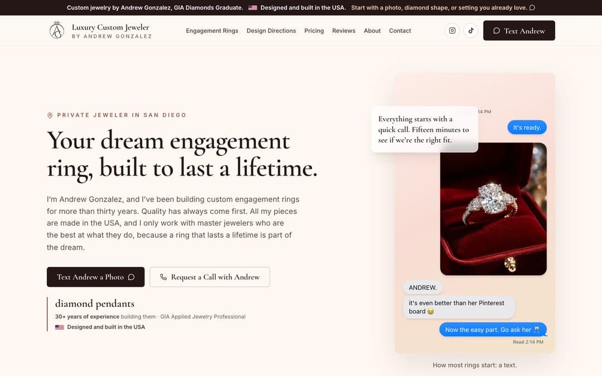Open the Contact page
Viewport: 602px width, 376px height.
400,31
